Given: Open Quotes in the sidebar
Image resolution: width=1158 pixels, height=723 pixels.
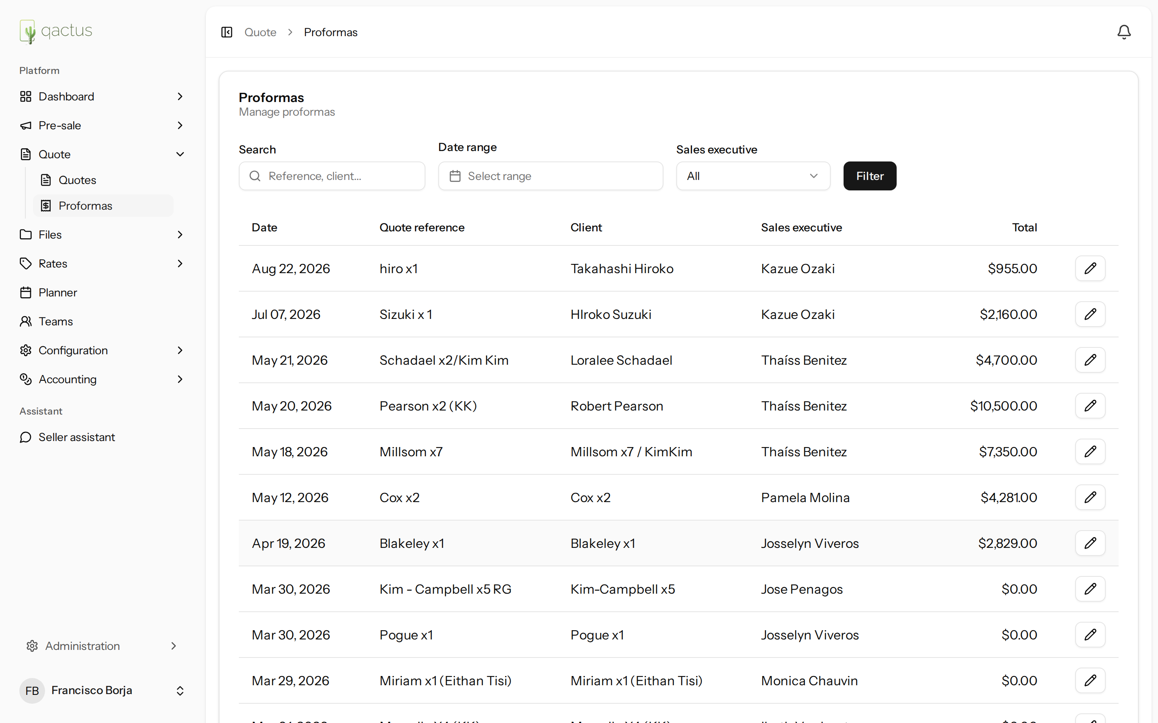Looking at the screenshot, I should (x=103, y=180).
